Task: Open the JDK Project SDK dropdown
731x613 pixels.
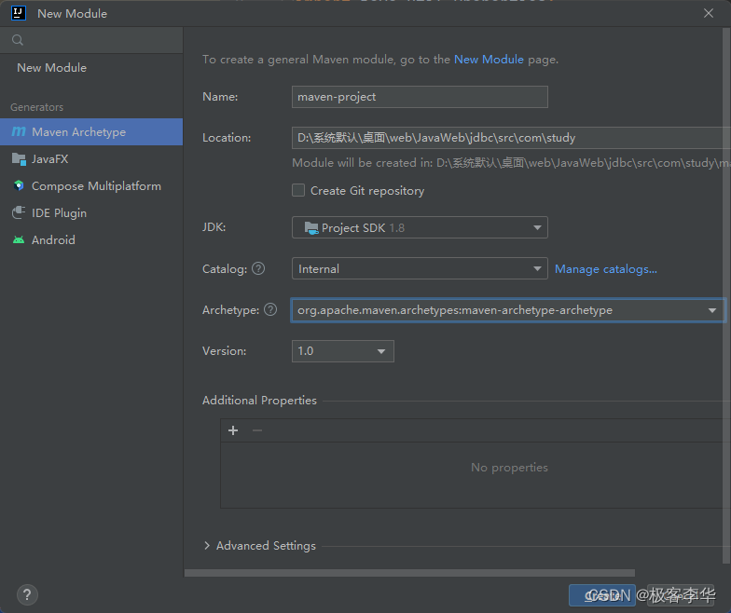Action: click(420, 227)
